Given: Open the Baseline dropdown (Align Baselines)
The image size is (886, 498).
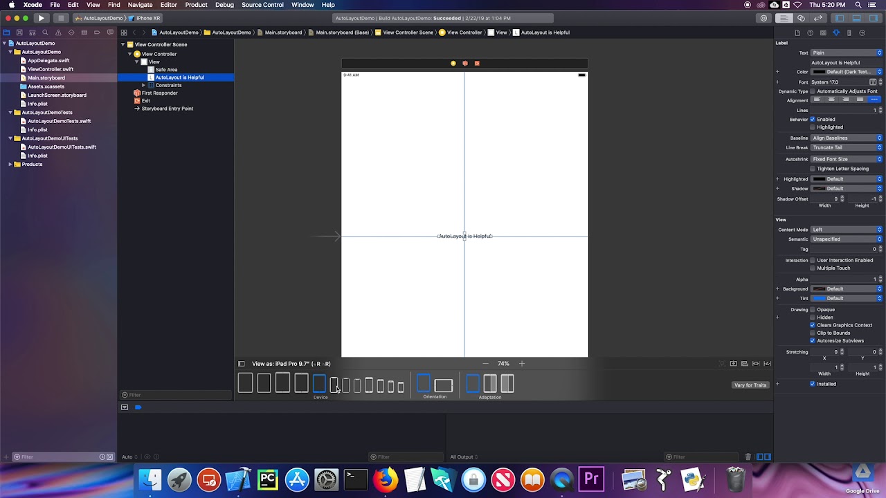Looking at the screenshot, I should [x=847, y=138].
